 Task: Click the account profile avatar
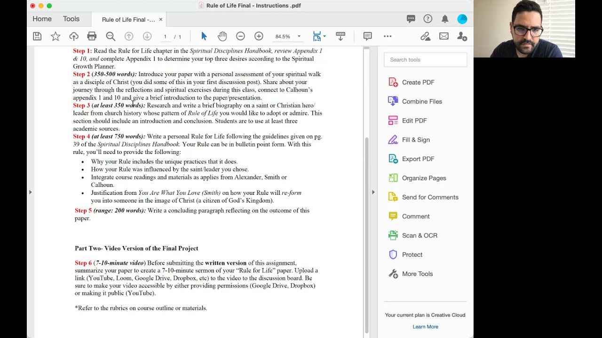coord(462,19)
